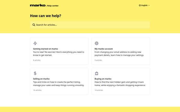This screenshot has width=180, height=112.
Task: Focus the Search for articles field
Action: (90, 25)
